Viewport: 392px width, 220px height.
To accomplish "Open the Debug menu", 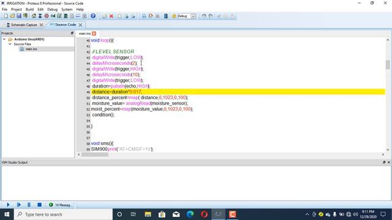I will click(52, 9).
